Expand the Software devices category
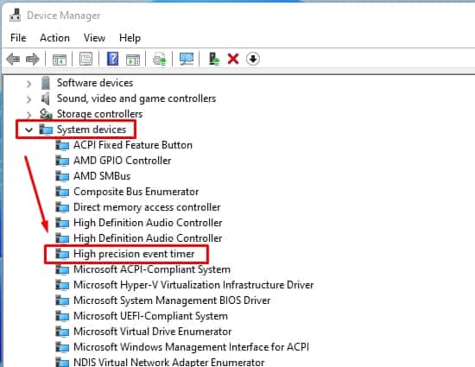 28,84
